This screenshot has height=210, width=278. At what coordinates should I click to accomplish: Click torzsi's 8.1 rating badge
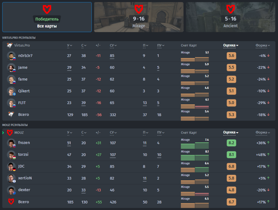point(231,155)
